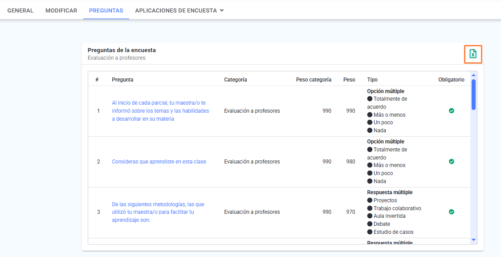Viewport: 501px width, 257px height.
Task: Click row number 3 in the table
Action: click(98, 212)
